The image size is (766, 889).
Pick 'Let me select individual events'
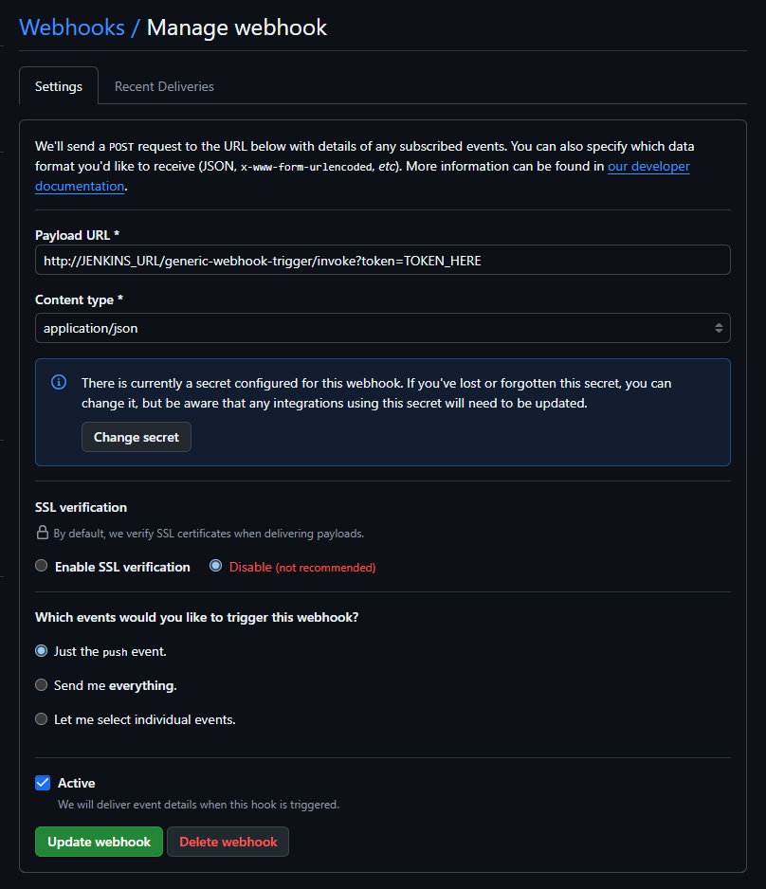(42, 719)
